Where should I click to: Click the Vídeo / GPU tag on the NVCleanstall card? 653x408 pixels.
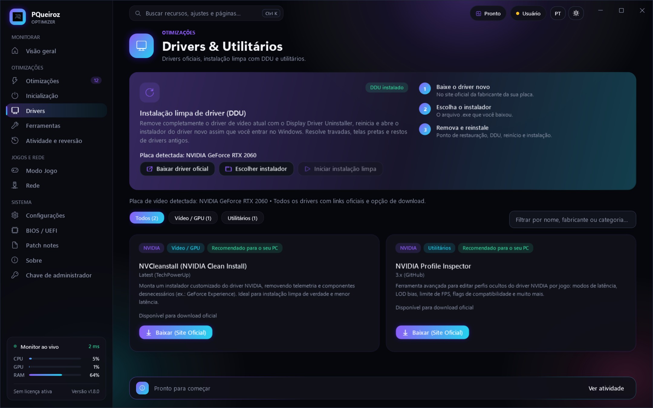click(186, 248)
